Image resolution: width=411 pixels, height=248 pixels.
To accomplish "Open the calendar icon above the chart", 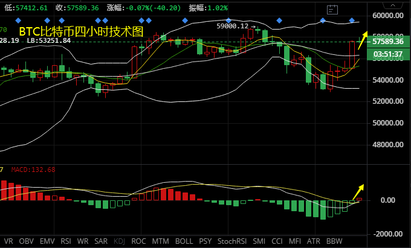I will point(332,10).
